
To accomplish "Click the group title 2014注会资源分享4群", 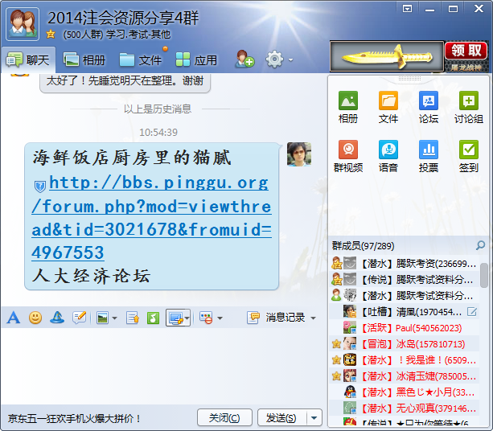I will (x=123, y=18).
